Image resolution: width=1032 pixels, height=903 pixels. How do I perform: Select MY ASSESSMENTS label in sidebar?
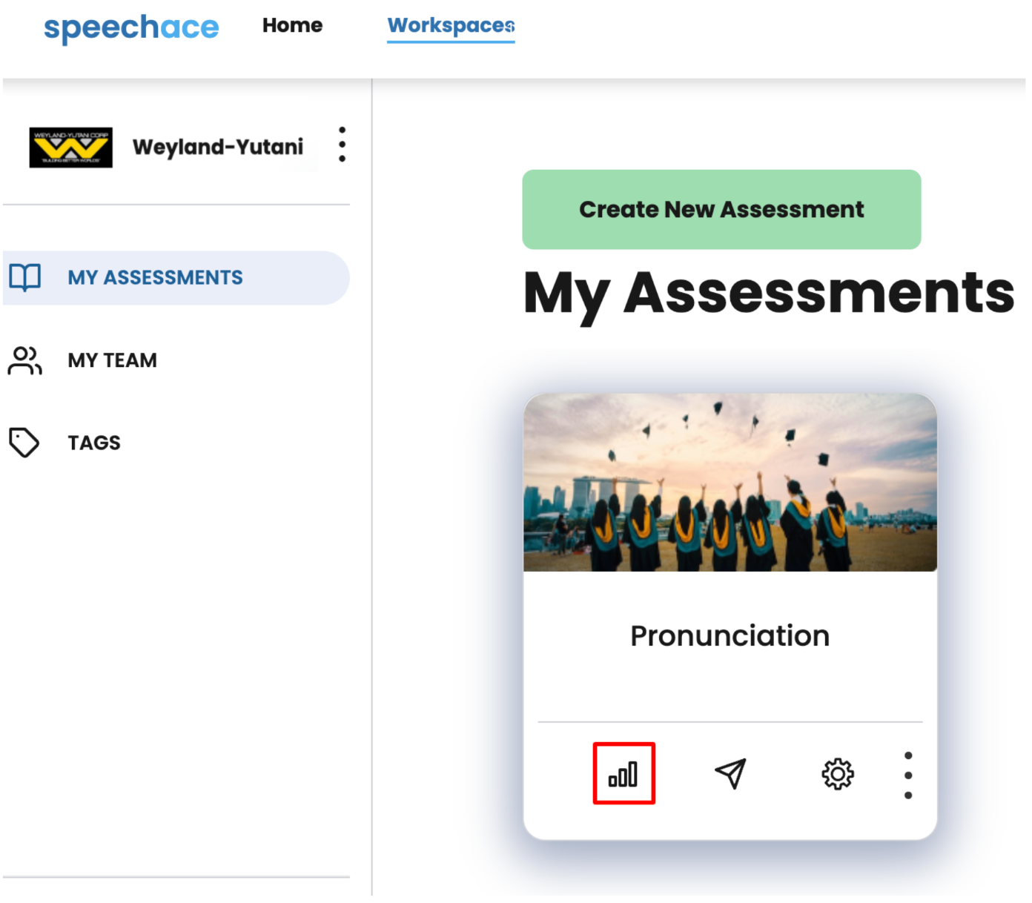tap(155, 278)
